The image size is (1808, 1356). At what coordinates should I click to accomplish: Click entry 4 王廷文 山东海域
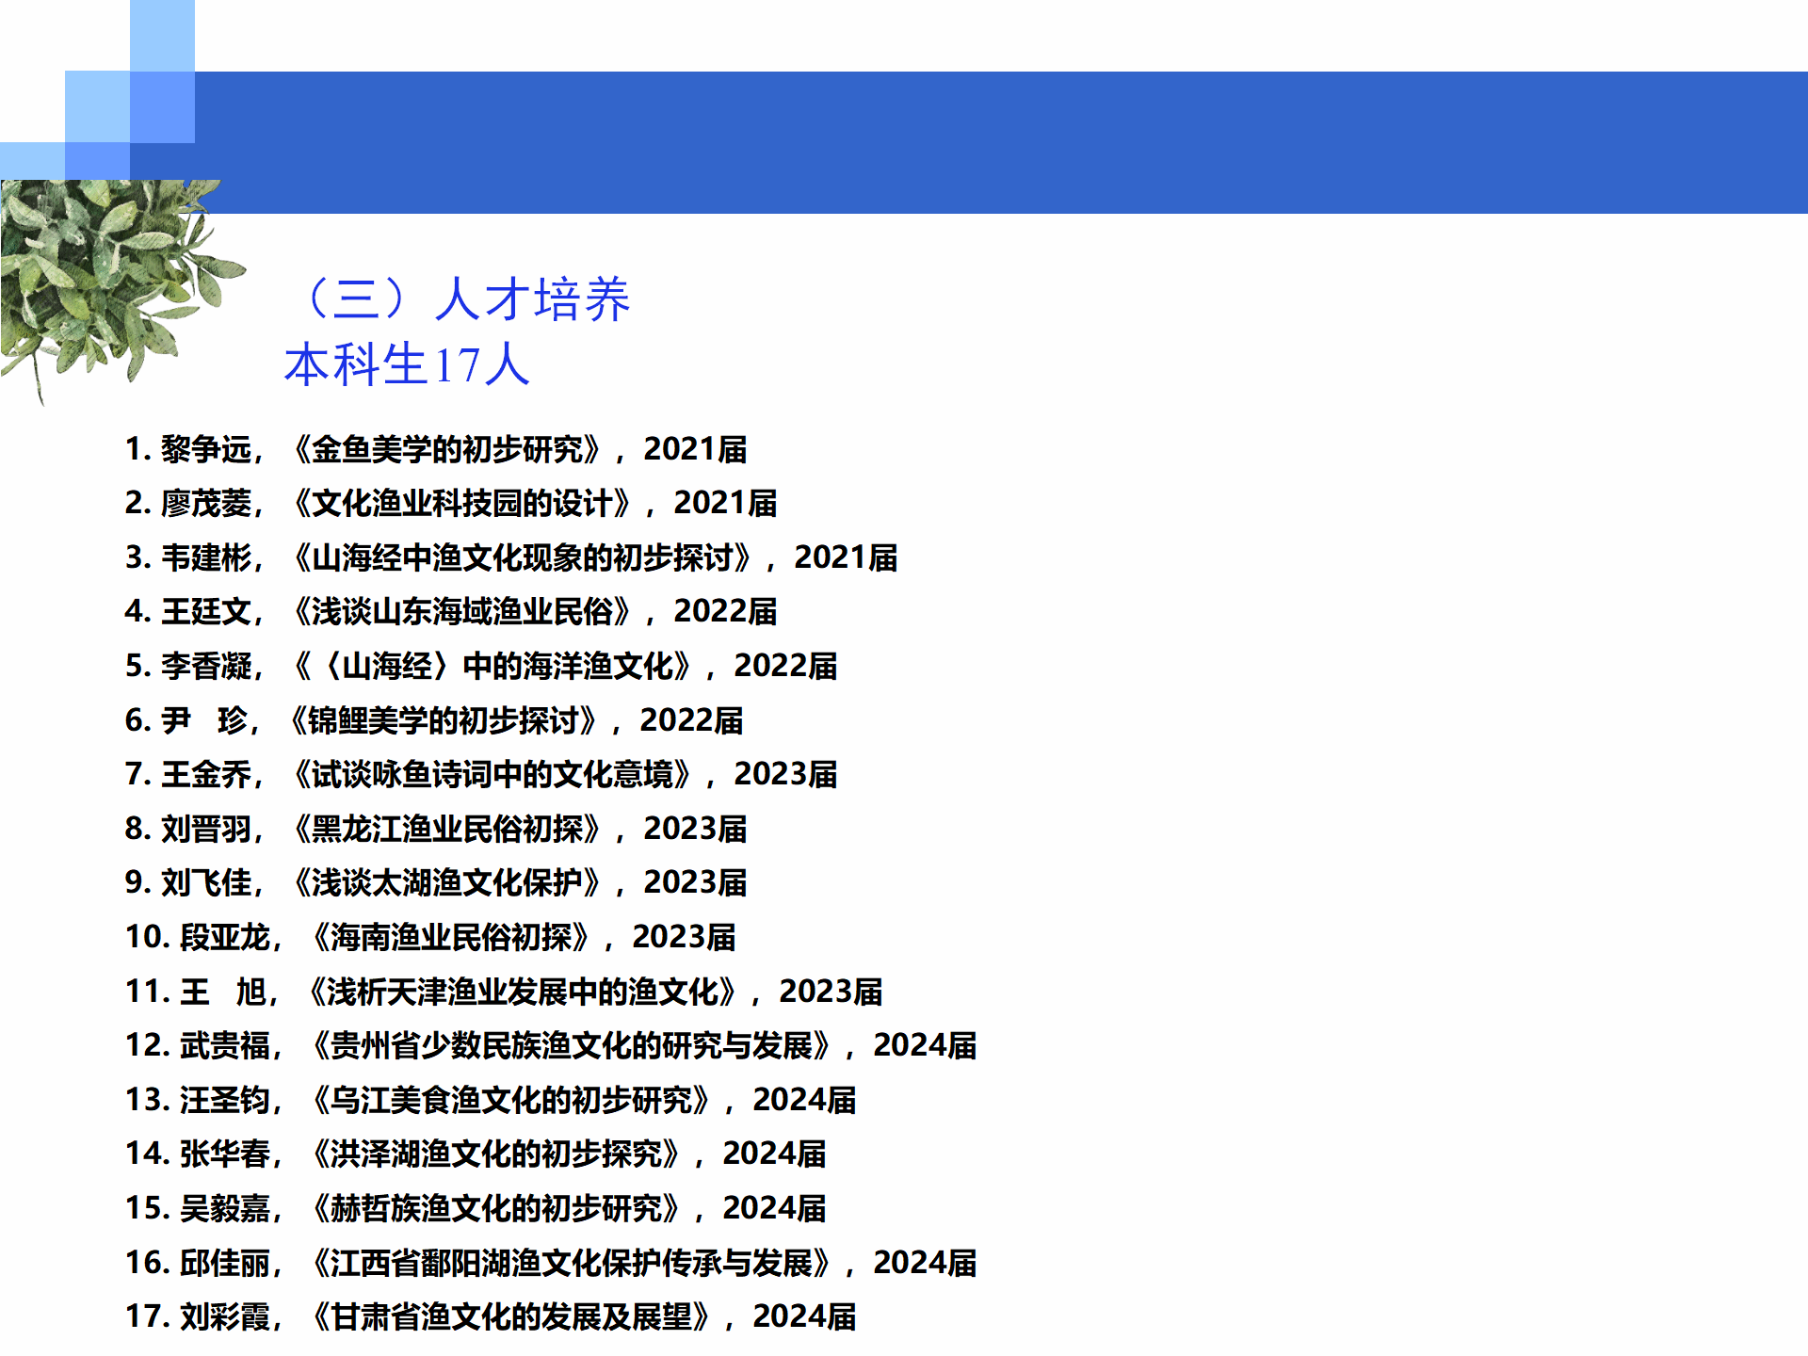coord(450,611)
